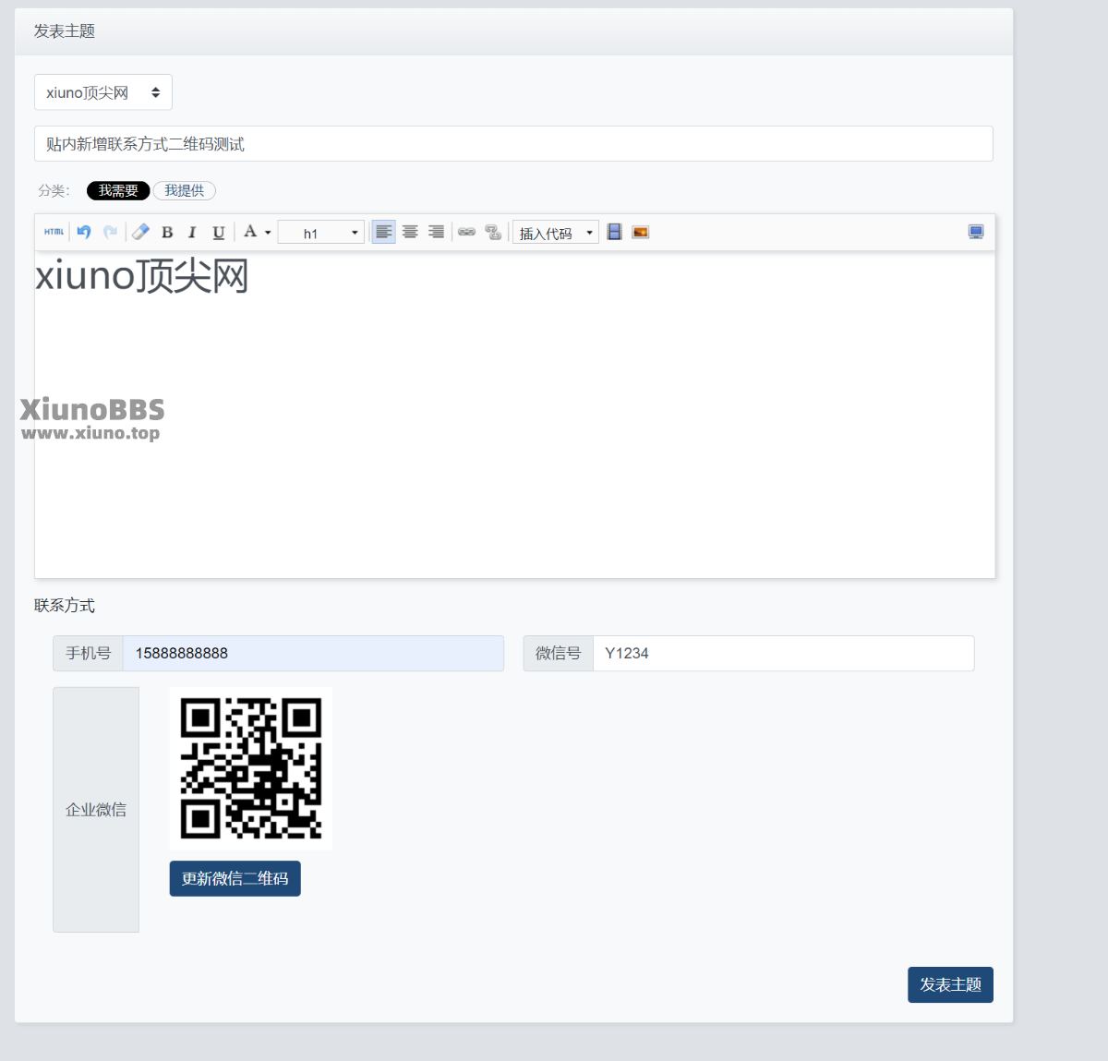The image size is (1108, 1061).
Task: Click the WeChat QR code image
Action: click(x=251, y=768)
